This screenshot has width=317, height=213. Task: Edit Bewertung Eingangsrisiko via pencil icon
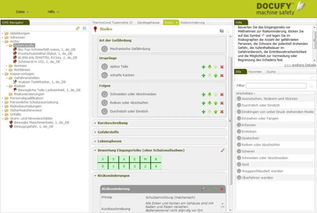[x=222, y=150]
